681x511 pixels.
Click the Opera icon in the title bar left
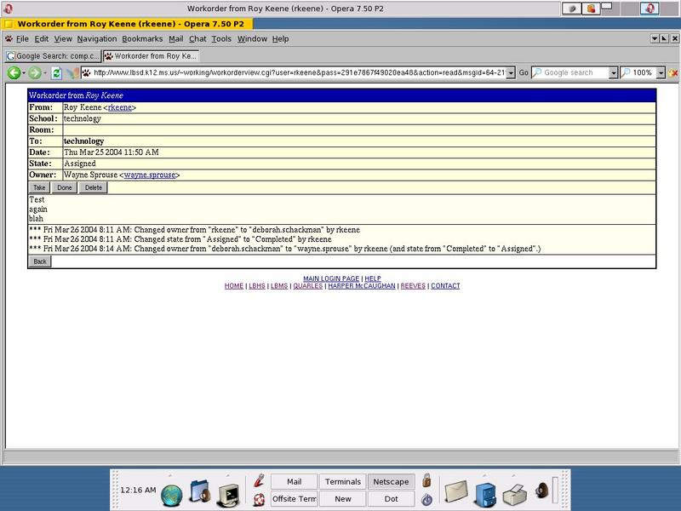8,9
